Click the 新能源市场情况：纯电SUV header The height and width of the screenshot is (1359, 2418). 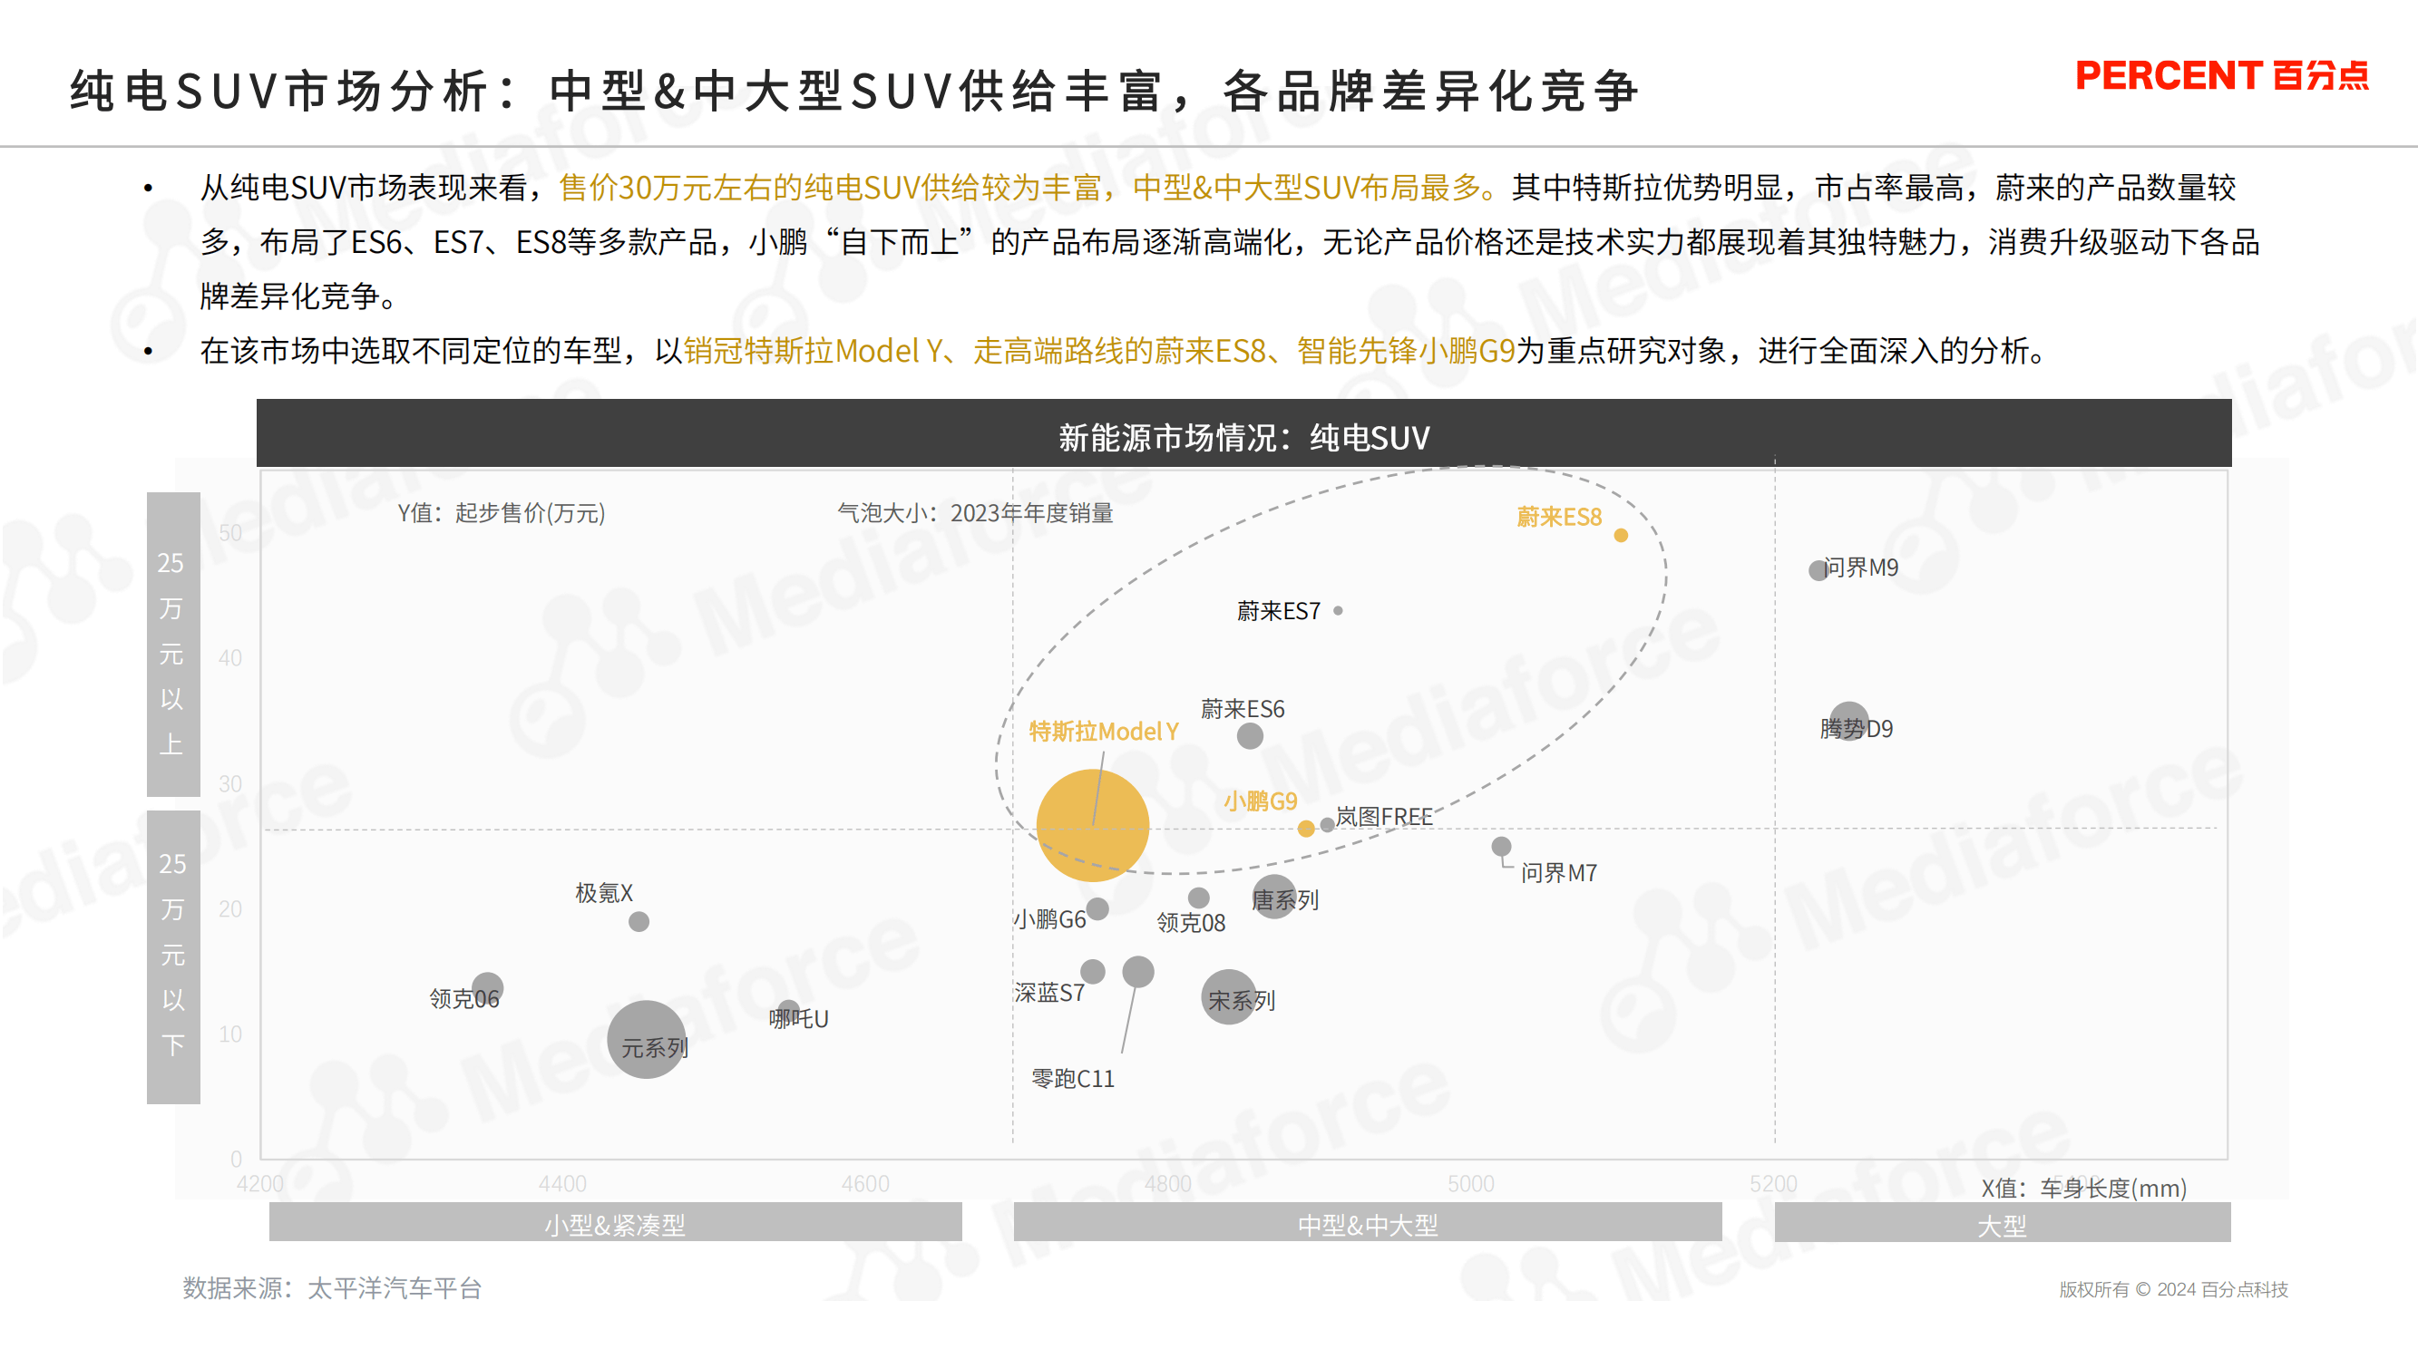[x=1243, y=432]
